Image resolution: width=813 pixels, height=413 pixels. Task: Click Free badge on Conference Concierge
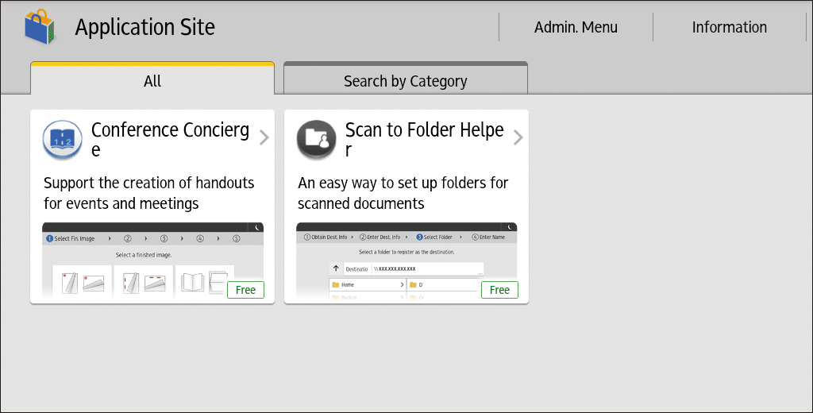click(x=245, y=290)
